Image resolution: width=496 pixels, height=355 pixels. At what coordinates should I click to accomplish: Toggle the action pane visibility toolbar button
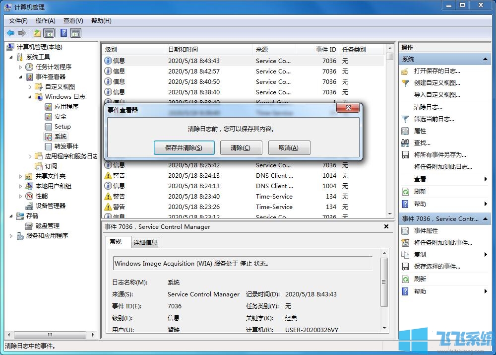click(75, 33)
